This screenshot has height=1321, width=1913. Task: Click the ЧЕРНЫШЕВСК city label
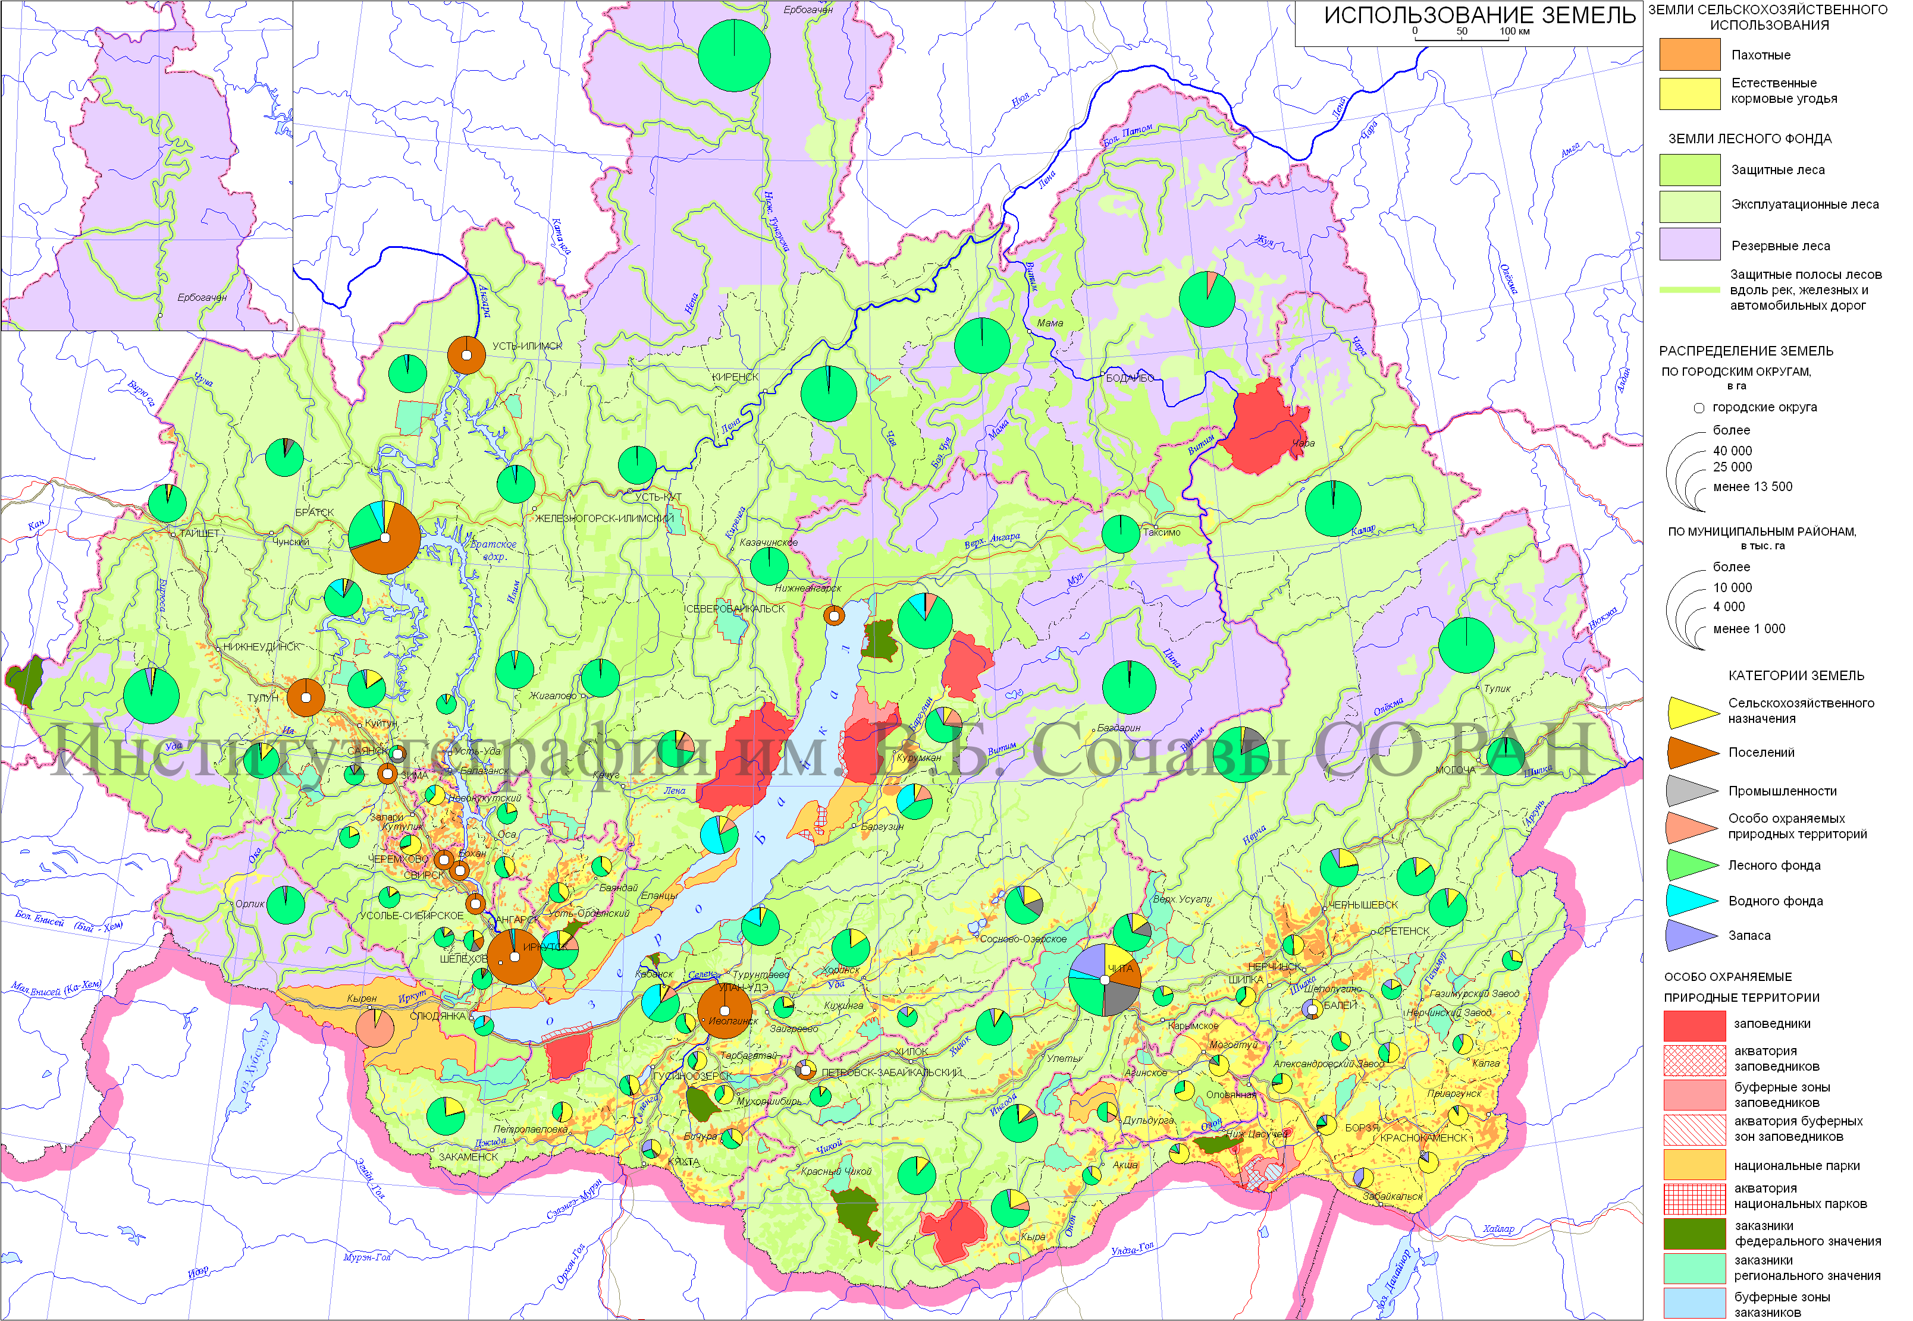[x=1363, y=905]
